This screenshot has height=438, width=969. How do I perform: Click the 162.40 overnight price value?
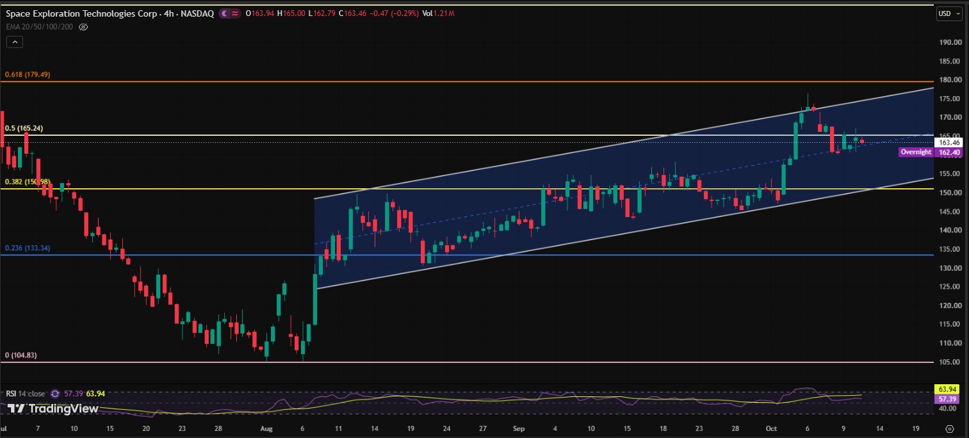click(949, 152)
